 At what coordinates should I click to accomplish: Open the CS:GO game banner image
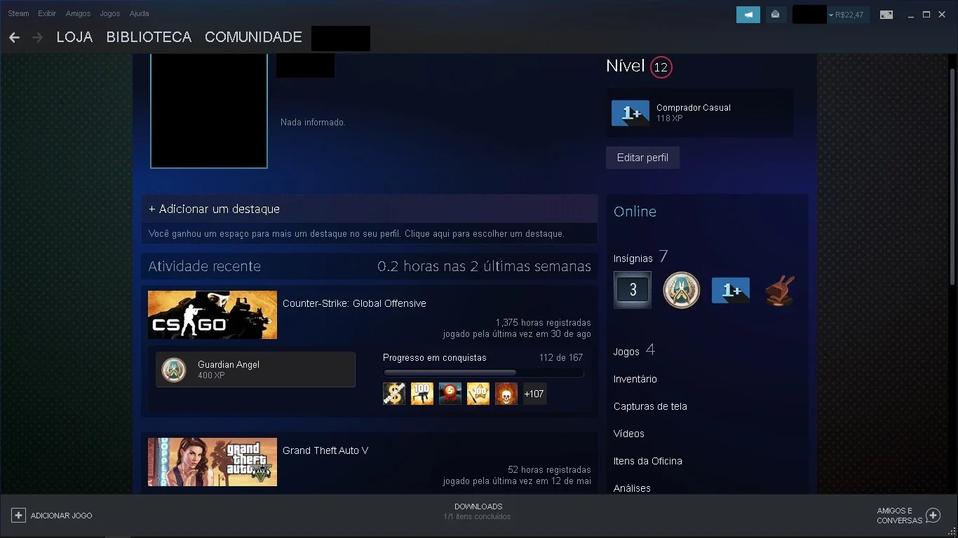point(212,315)
